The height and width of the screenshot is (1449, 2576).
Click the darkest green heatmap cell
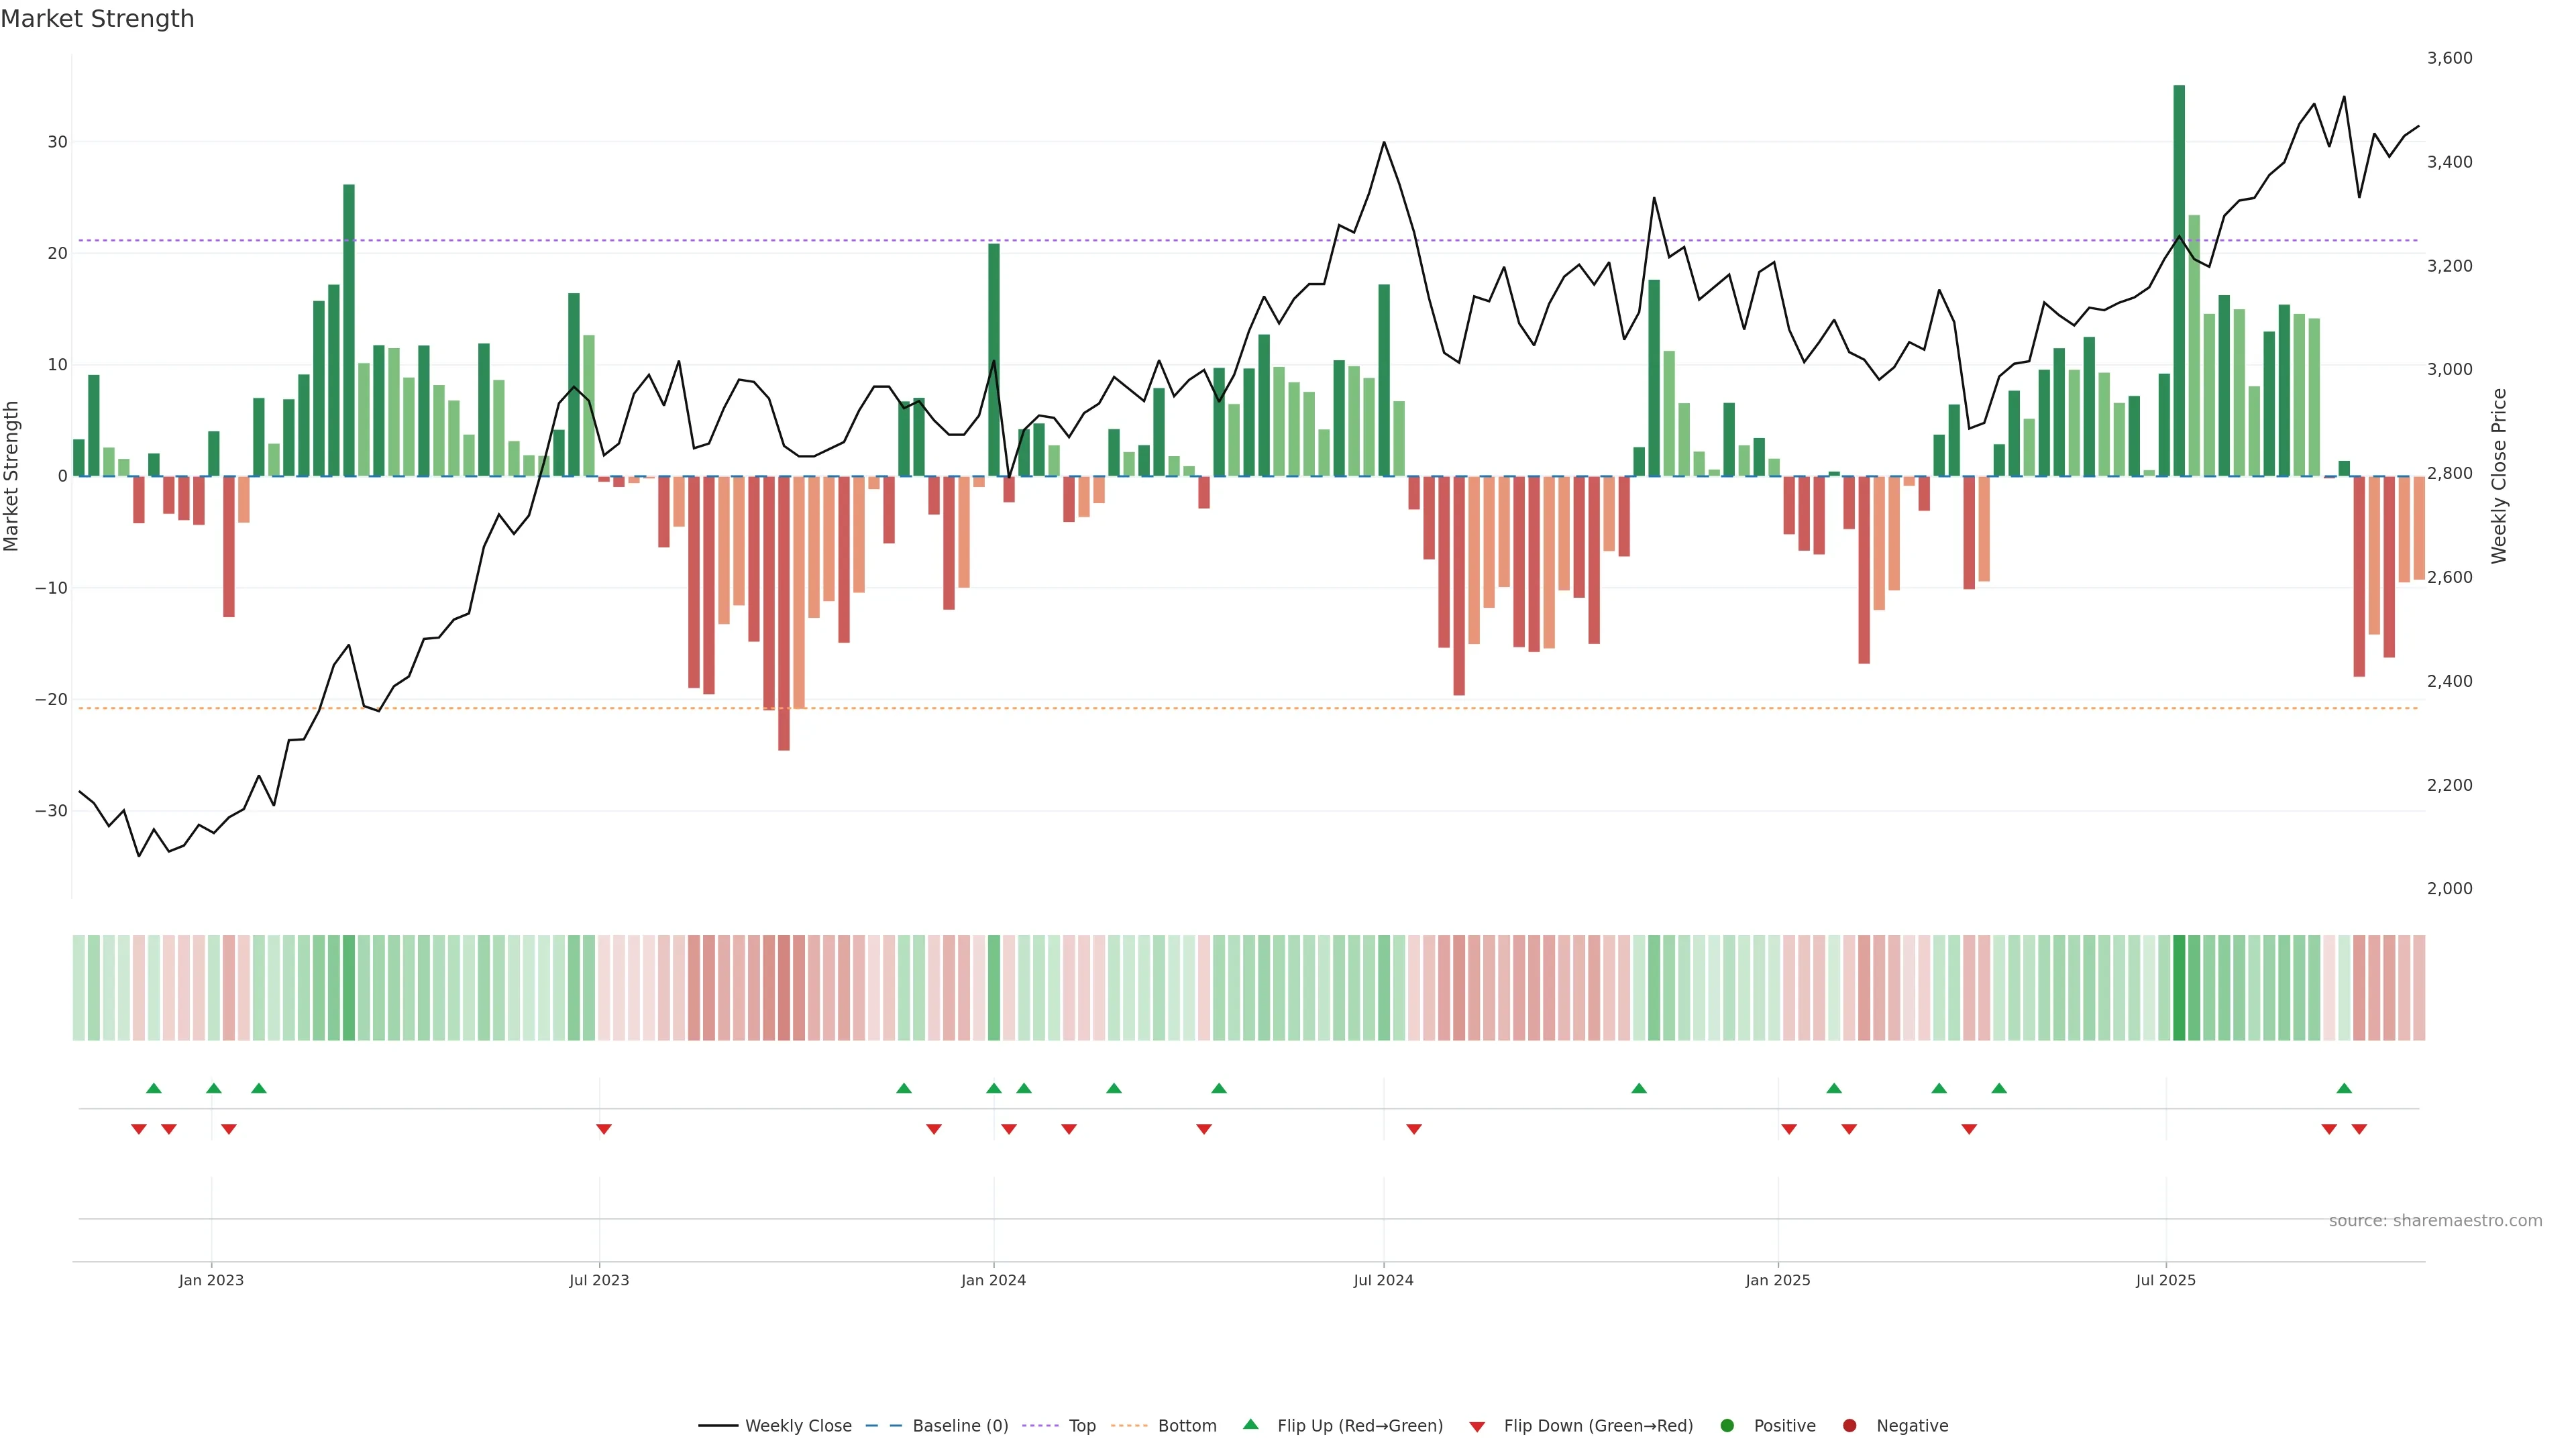pyautogui.click(x=2179, y=988)
